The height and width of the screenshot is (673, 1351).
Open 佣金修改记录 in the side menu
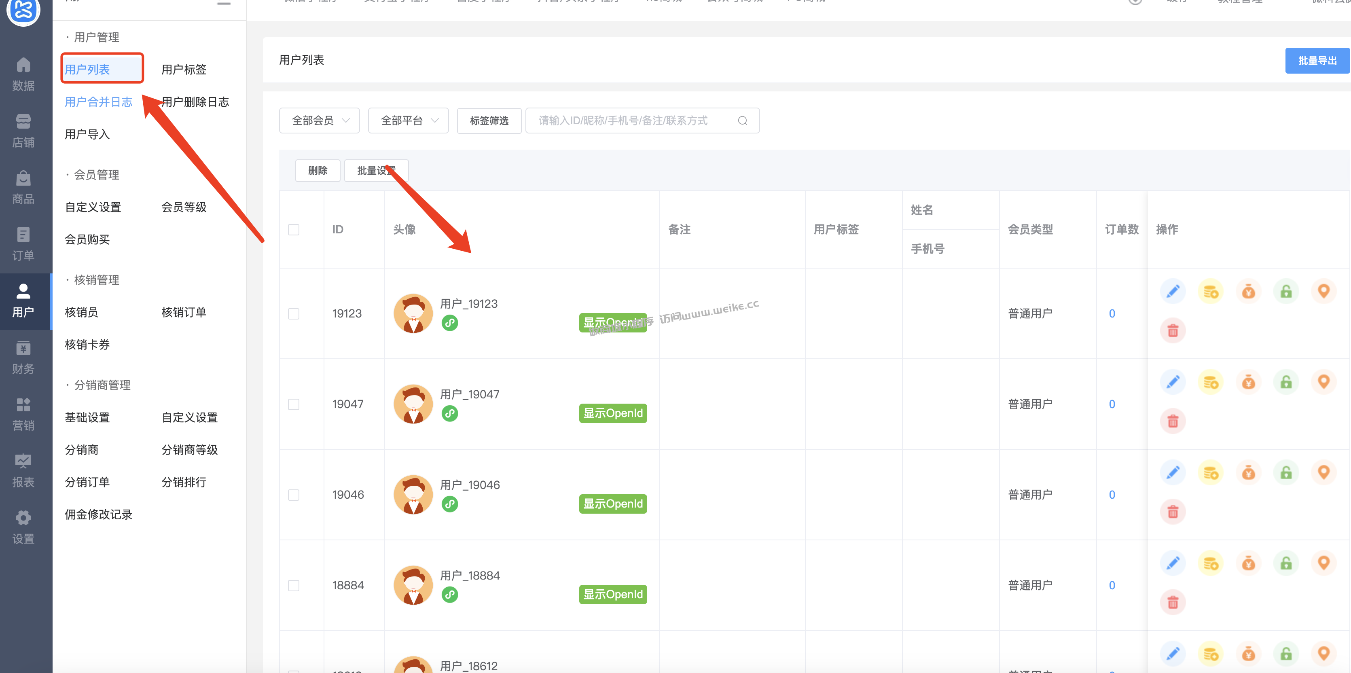coord(99,514)
